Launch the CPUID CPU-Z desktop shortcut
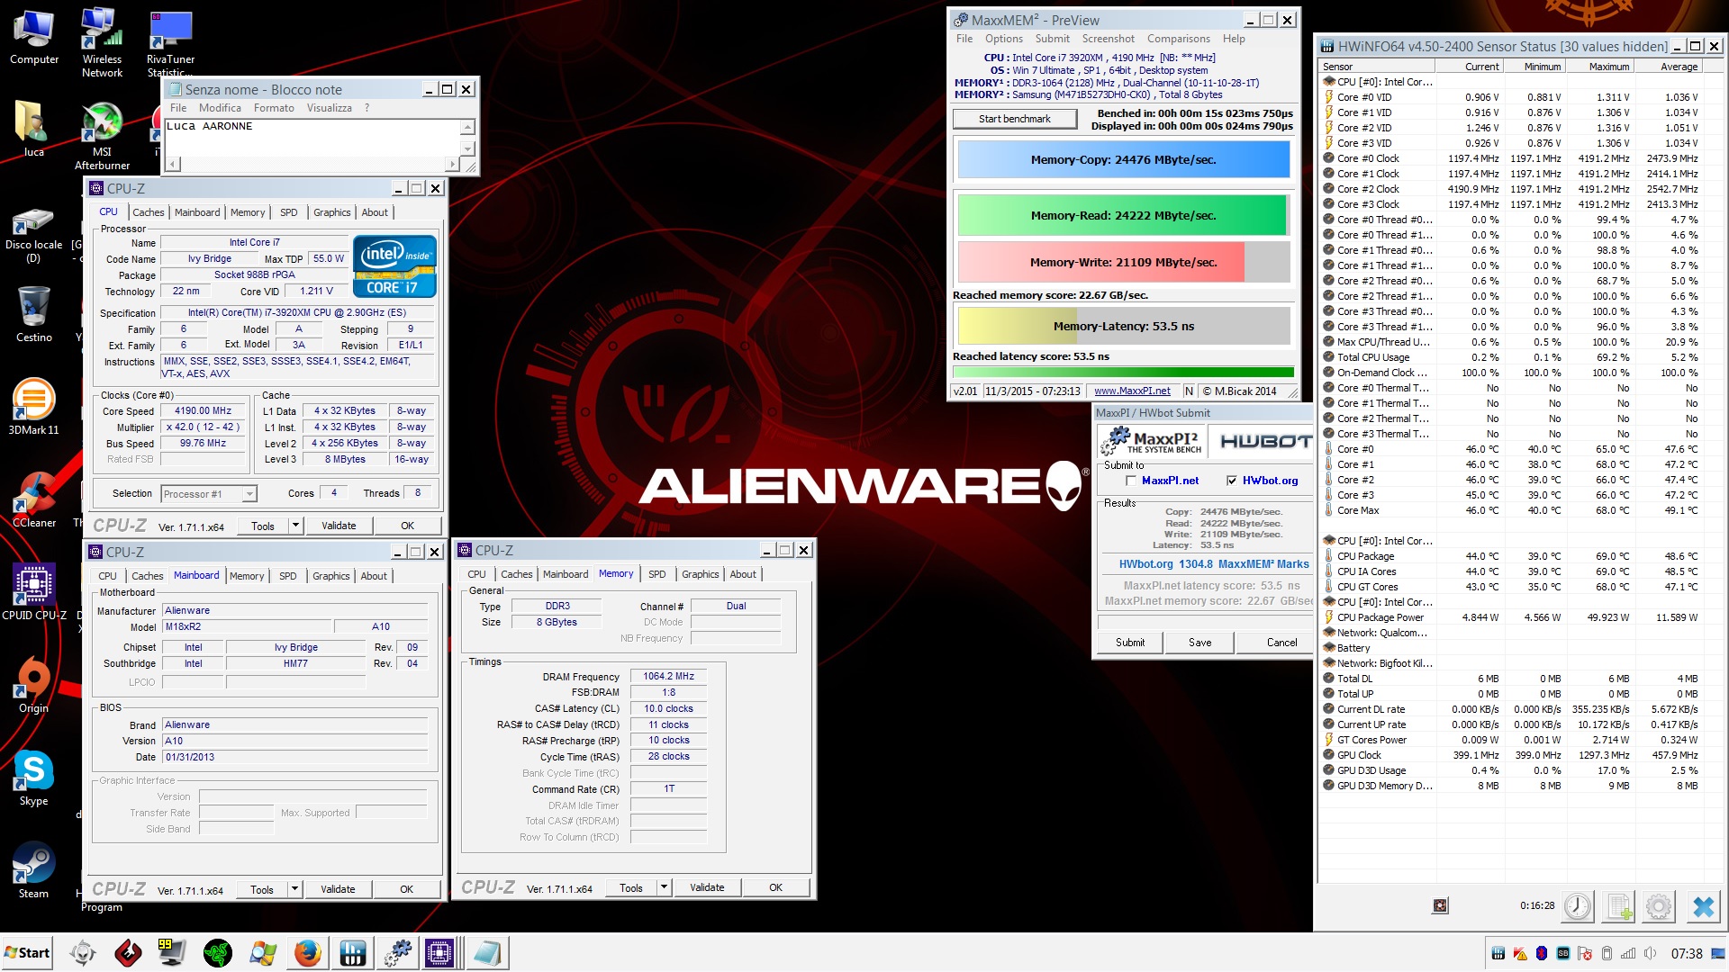This screenshot has width=1729, height=972. [x=34, y=592]
